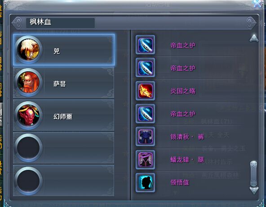
Task: Select the 萨昙 red-bearded boss portrait
Action: click(x=28, y=82)
